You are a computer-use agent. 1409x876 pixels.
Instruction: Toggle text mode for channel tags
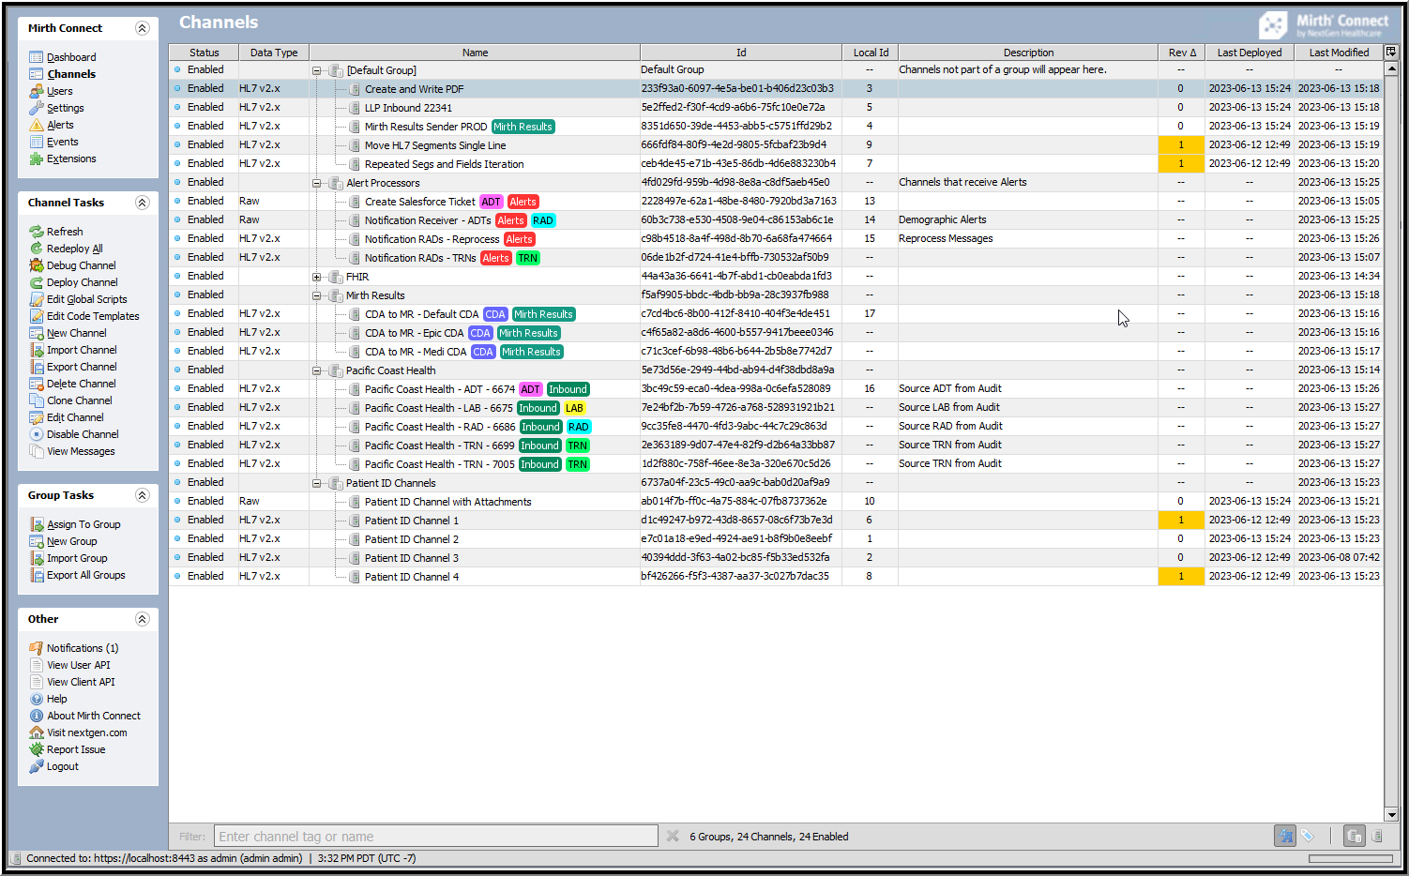tap(1285, 836)
